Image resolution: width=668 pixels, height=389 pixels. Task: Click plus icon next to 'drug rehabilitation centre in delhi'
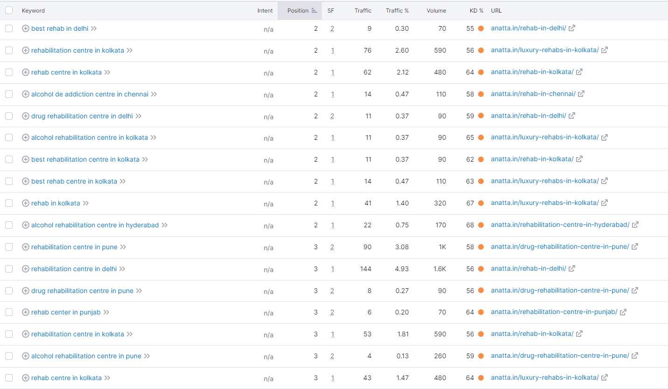tap(26, 116)
